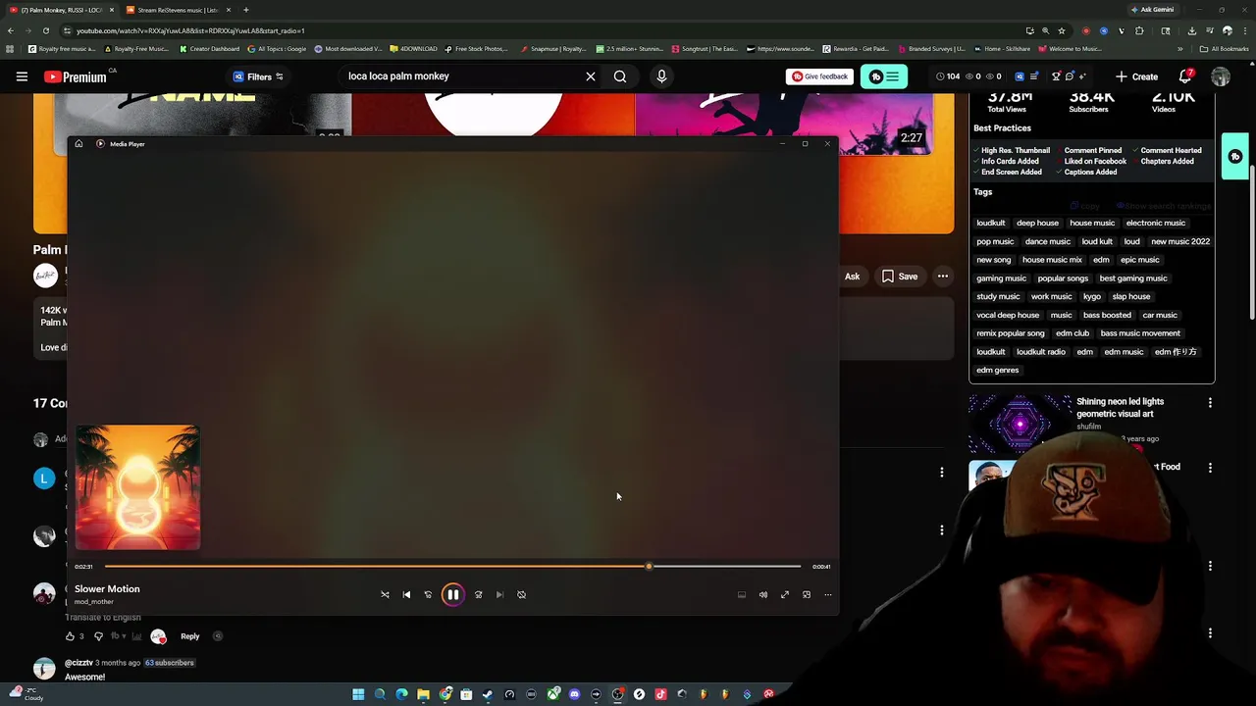
Task: Click the High Res. Thumbnail best practice check
Action: [x=1012, y=151]
